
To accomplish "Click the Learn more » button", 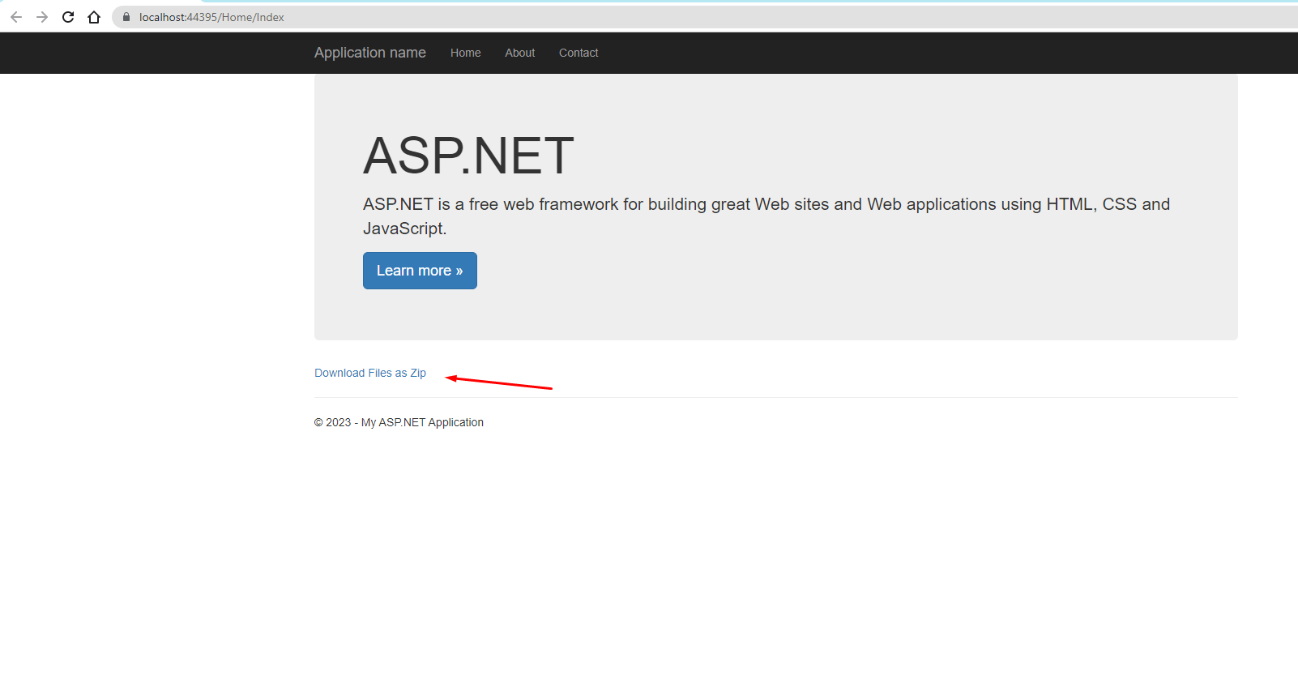I will point(420,271).
